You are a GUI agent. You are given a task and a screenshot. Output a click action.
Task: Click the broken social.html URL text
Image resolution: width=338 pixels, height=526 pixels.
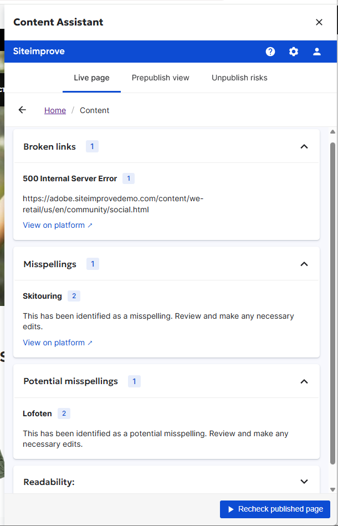[x=113, y=205]
